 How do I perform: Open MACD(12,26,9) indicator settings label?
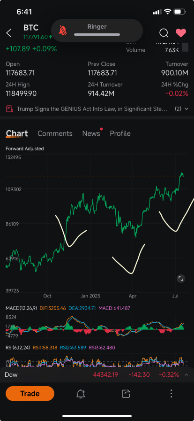coord(22,308)
